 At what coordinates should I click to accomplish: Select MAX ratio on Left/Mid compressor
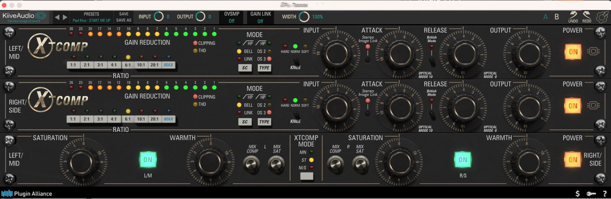point(169,65)
